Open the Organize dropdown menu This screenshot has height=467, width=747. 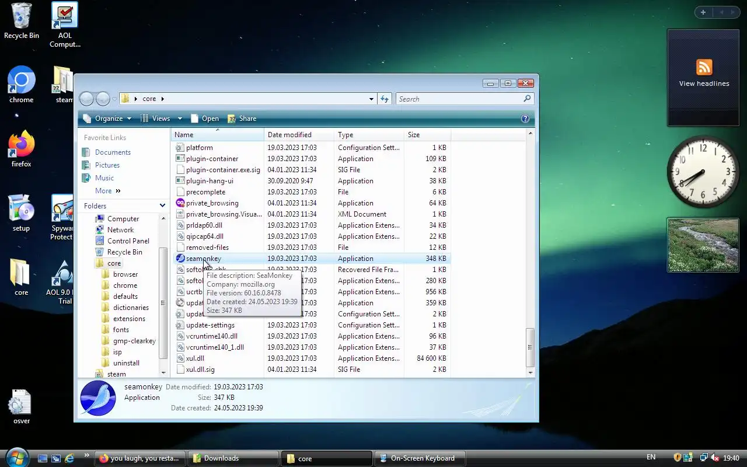[108, 119]
